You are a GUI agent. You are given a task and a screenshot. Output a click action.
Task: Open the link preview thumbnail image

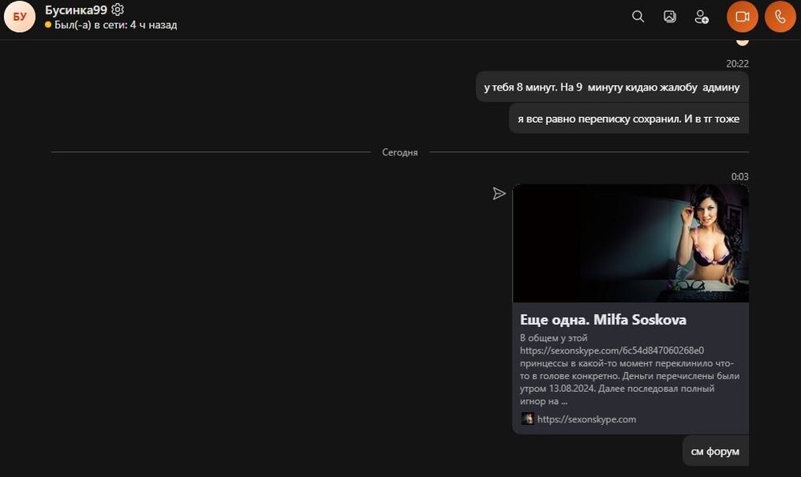(x=630, y=243)
